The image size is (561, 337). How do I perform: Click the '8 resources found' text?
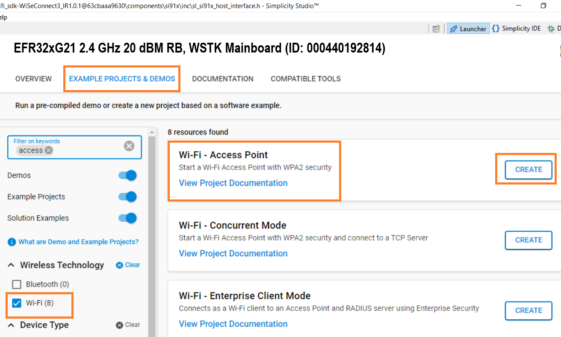[198, 132]
